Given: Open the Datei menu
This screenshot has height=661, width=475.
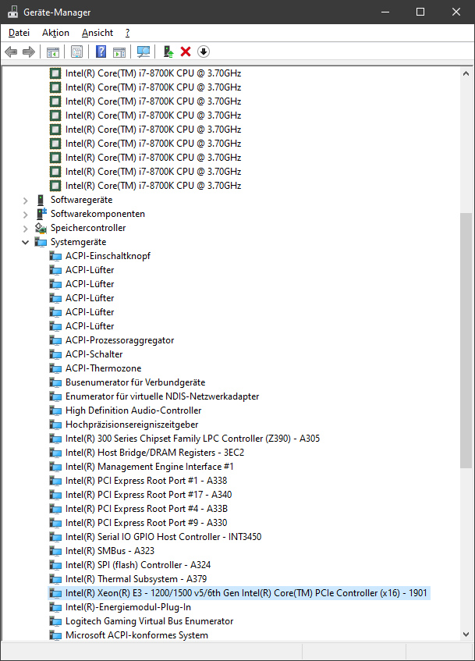Looking at the screenshot, I should pyautogui.click(x=19, y=33).
